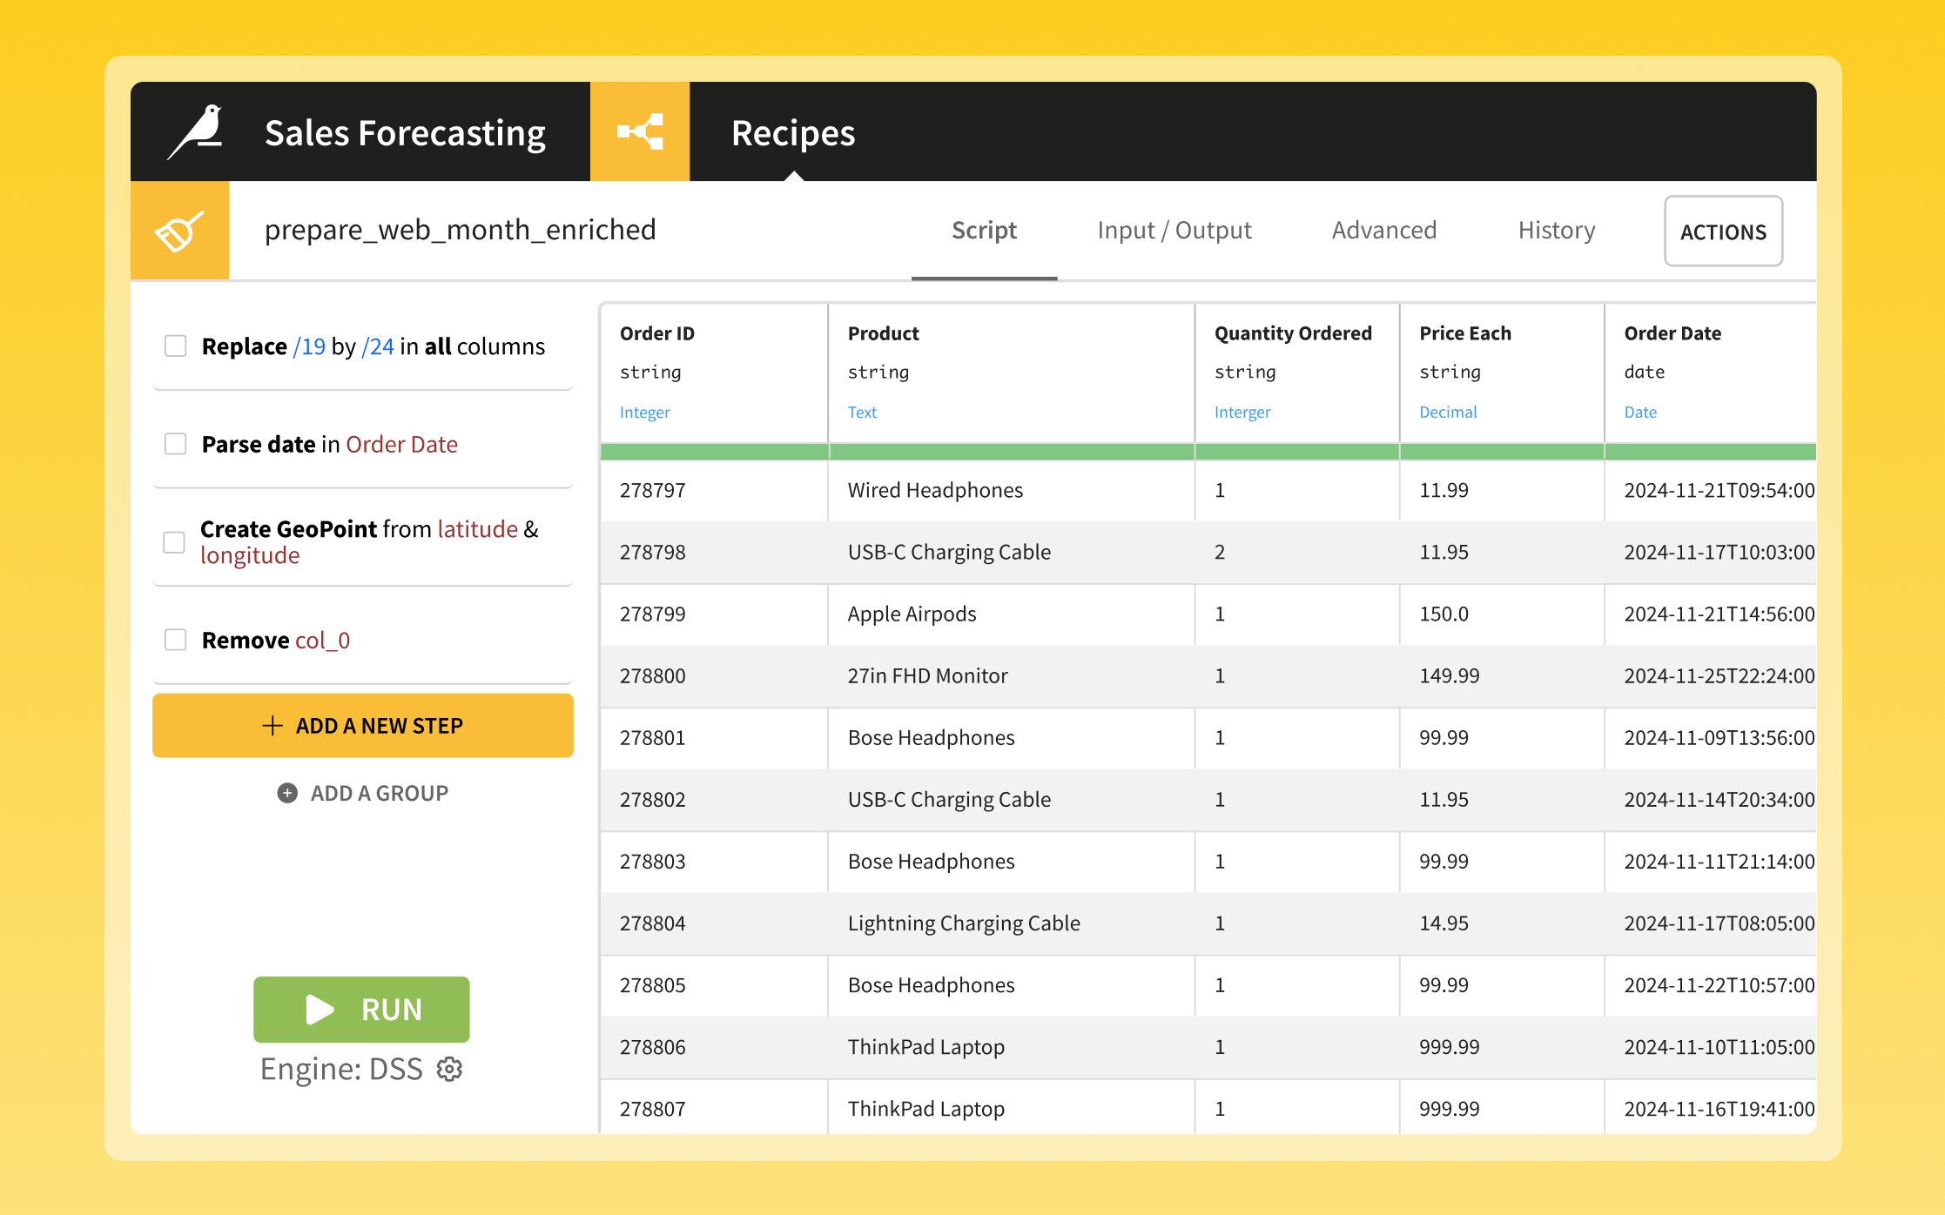Switch to Input / Output tab
Viewport: 1945px width, 1215px height.
tap(1174, 231)
